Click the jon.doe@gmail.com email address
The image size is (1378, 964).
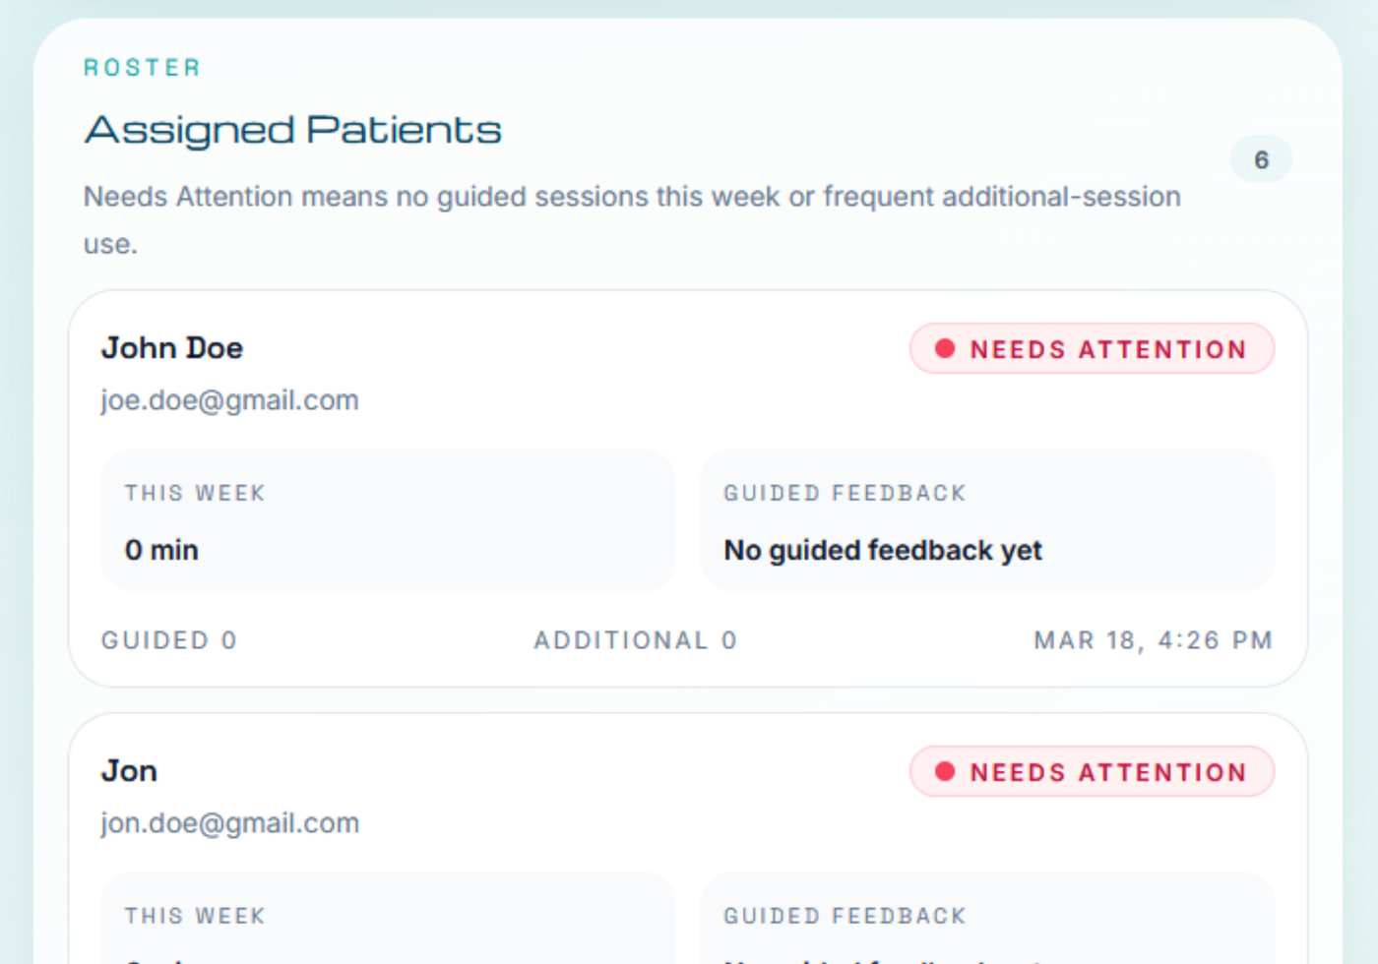click(x=229, y=824)
